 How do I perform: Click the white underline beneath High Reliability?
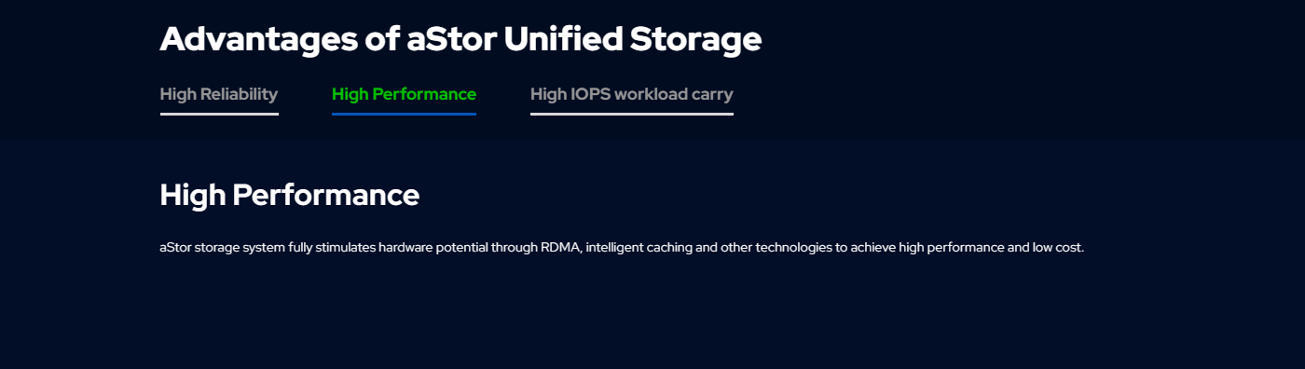coord(219,114)
